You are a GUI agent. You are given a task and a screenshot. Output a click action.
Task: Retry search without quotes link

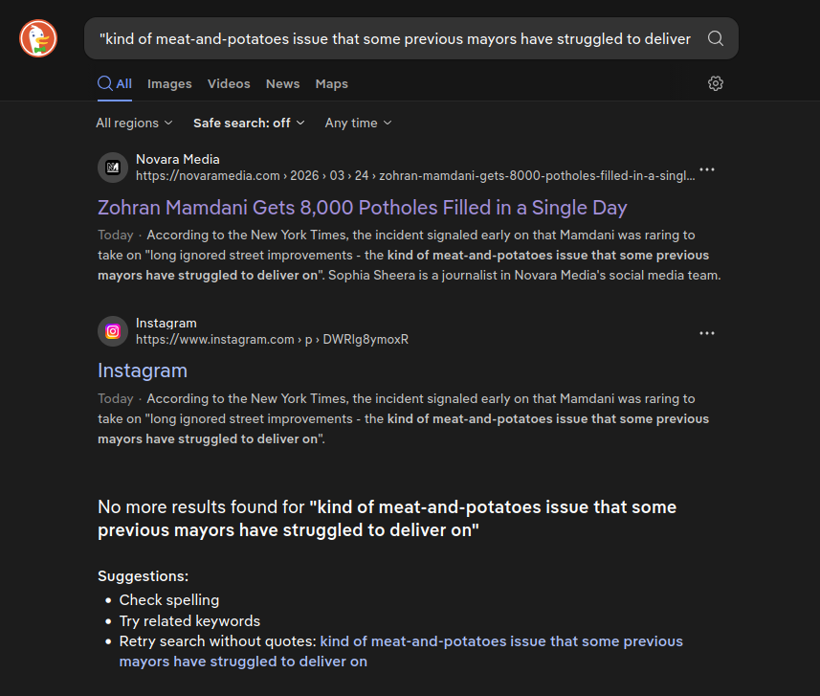[x=502, y=640]
